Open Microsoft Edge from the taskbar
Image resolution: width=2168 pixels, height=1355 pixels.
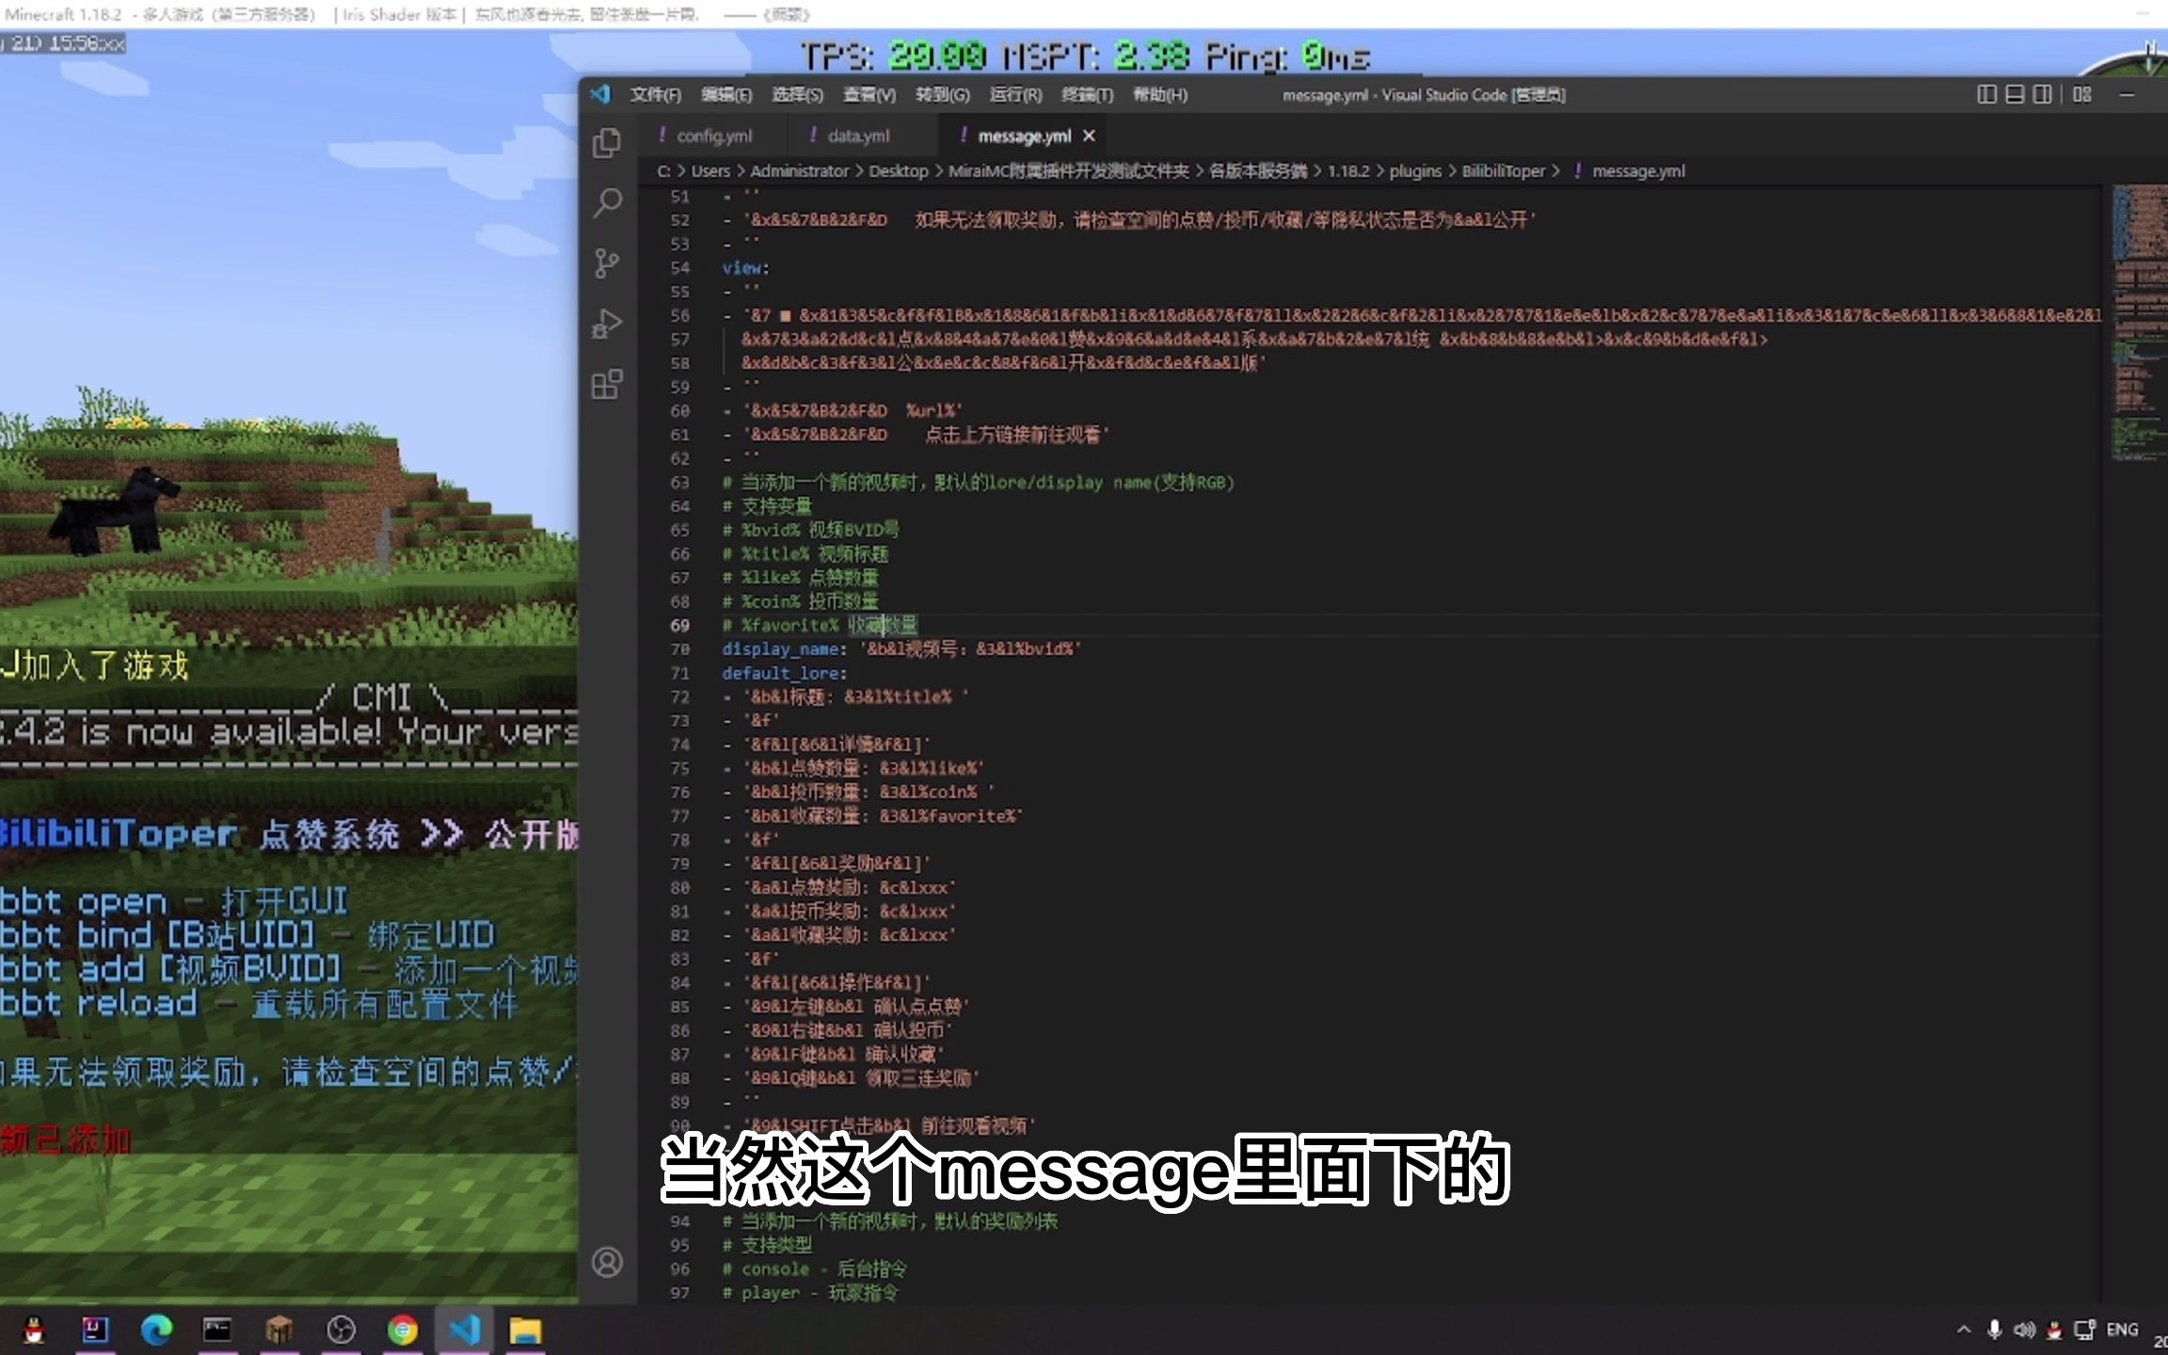tap(156, 1330)
